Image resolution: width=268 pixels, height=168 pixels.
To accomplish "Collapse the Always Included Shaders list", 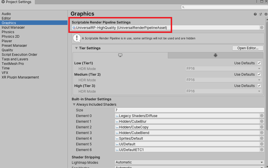I will (x=74, y=105).
